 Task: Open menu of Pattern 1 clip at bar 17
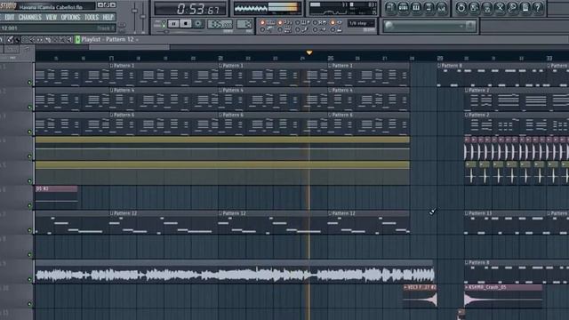(111, 66)
